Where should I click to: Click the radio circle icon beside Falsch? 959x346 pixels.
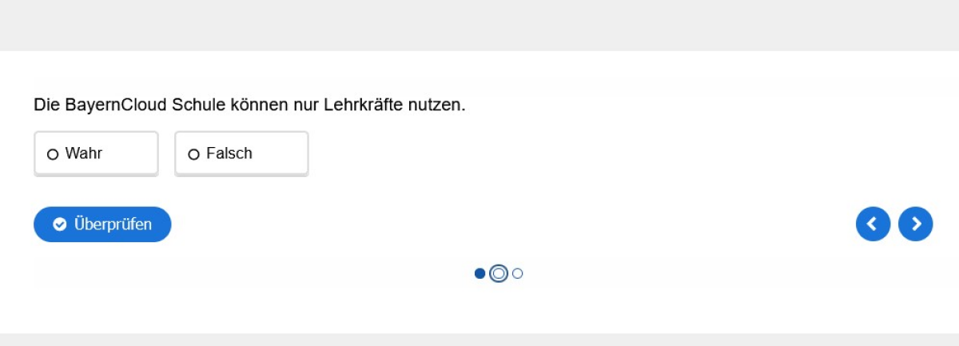click(x=193, y=154)
